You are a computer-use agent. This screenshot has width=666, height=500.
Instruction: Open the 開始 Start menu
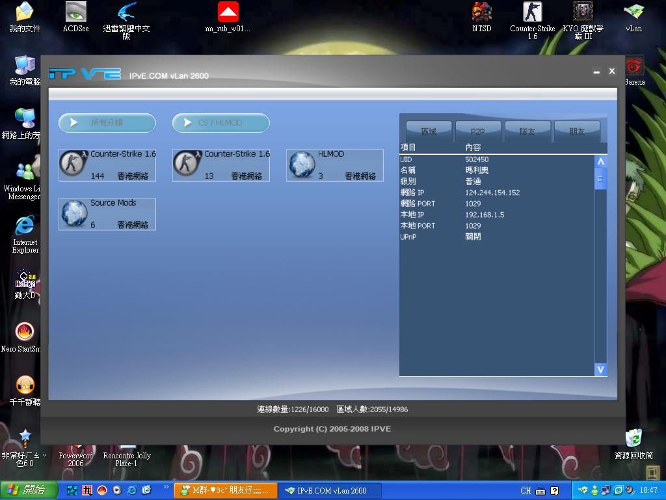pos(29,490)
